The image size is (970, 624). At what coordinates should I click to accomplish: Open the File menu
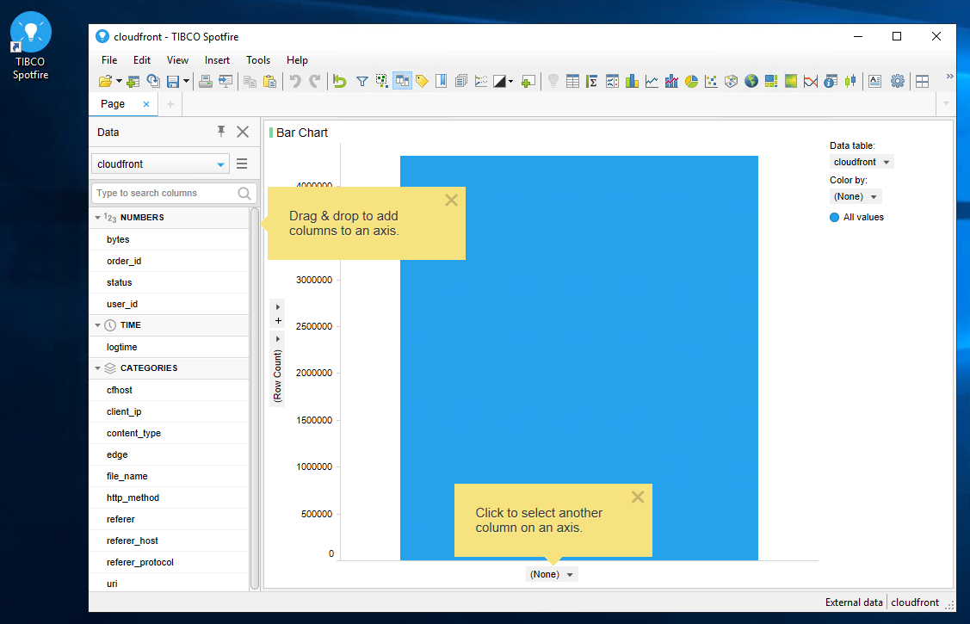109,60
